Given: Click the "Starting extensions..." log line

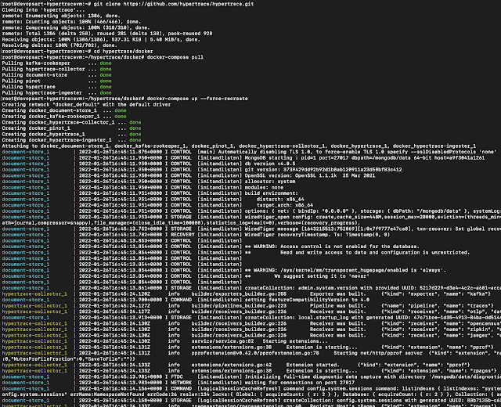Looking at the screenshot, I should tap(165, 341).
